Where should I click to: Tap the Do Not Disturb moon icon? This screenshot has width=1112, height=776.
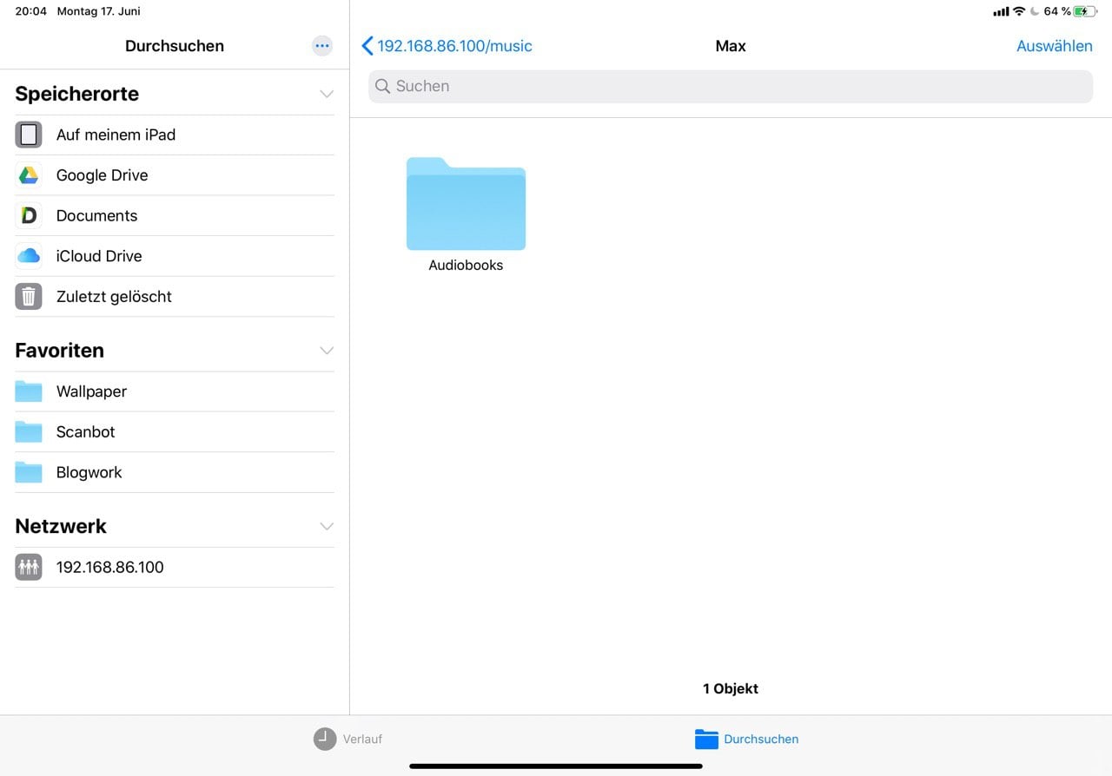(x=1035, y=11)
